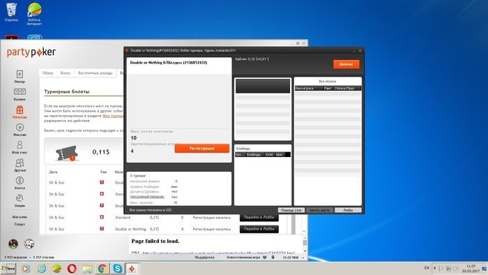Open Google Chrome from taskbar
Viewport: 488px width, 275px height.
[102, 269]
